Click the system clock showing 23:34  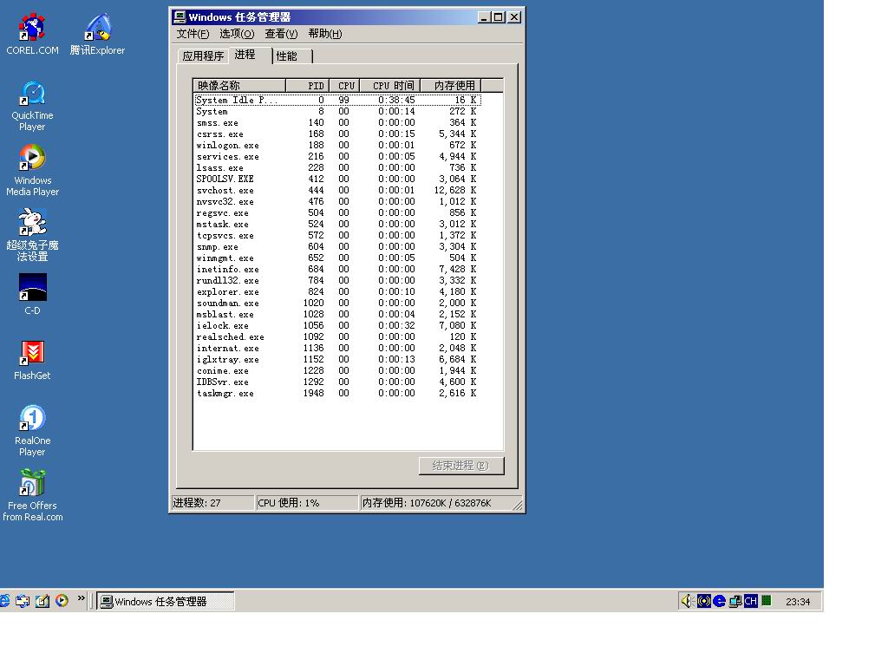[798, 602]
